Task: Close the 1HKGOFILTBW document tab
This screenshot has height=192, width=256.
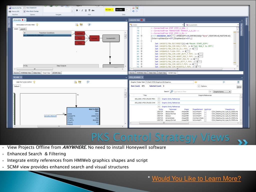Action: pyautogui.click(x=144, y=20)
